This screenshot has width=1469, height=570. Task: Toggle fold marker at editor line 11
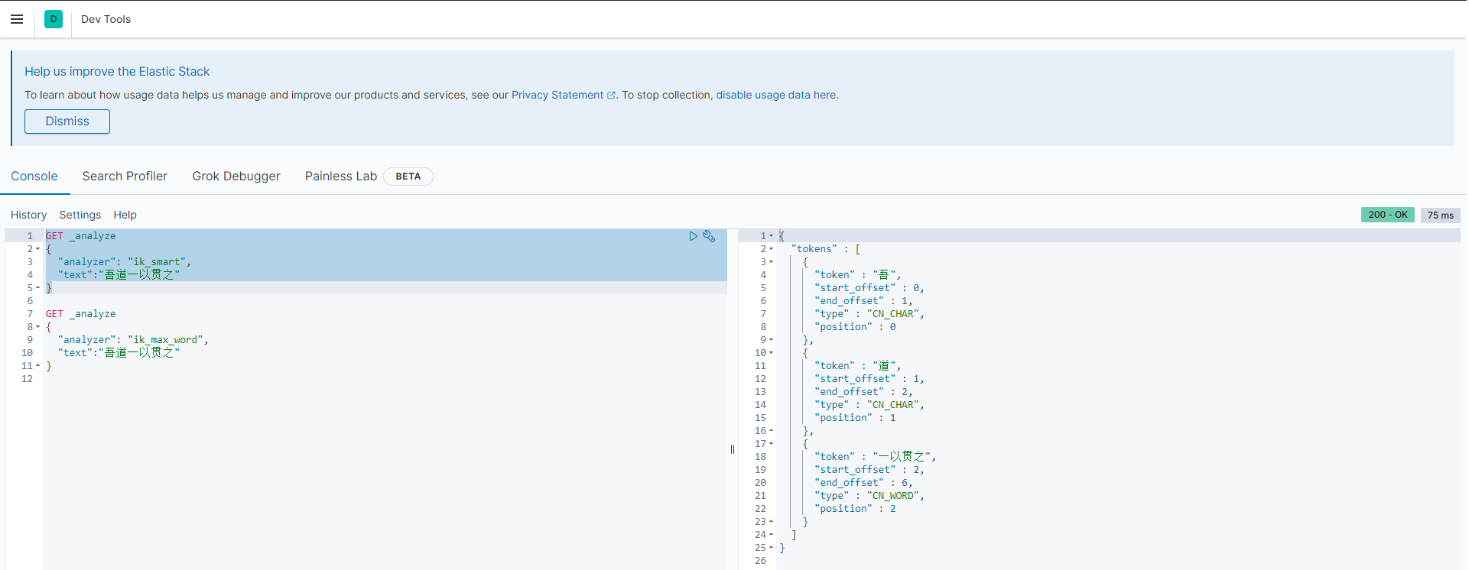[38, 366]
